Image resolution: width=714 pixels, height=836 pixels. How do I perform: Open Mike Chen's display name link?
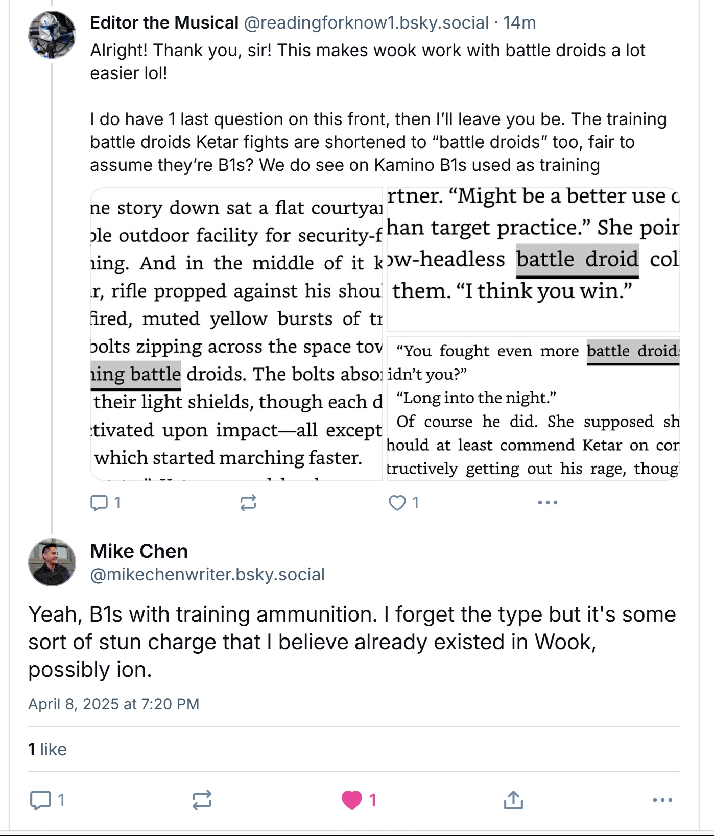tap(139, 551)
